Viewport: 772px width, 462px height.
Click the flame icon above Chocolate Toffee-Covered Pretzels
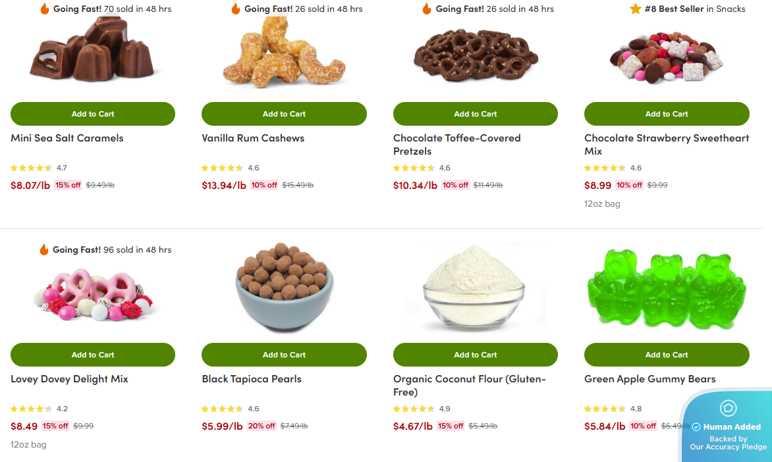point(427,9)
